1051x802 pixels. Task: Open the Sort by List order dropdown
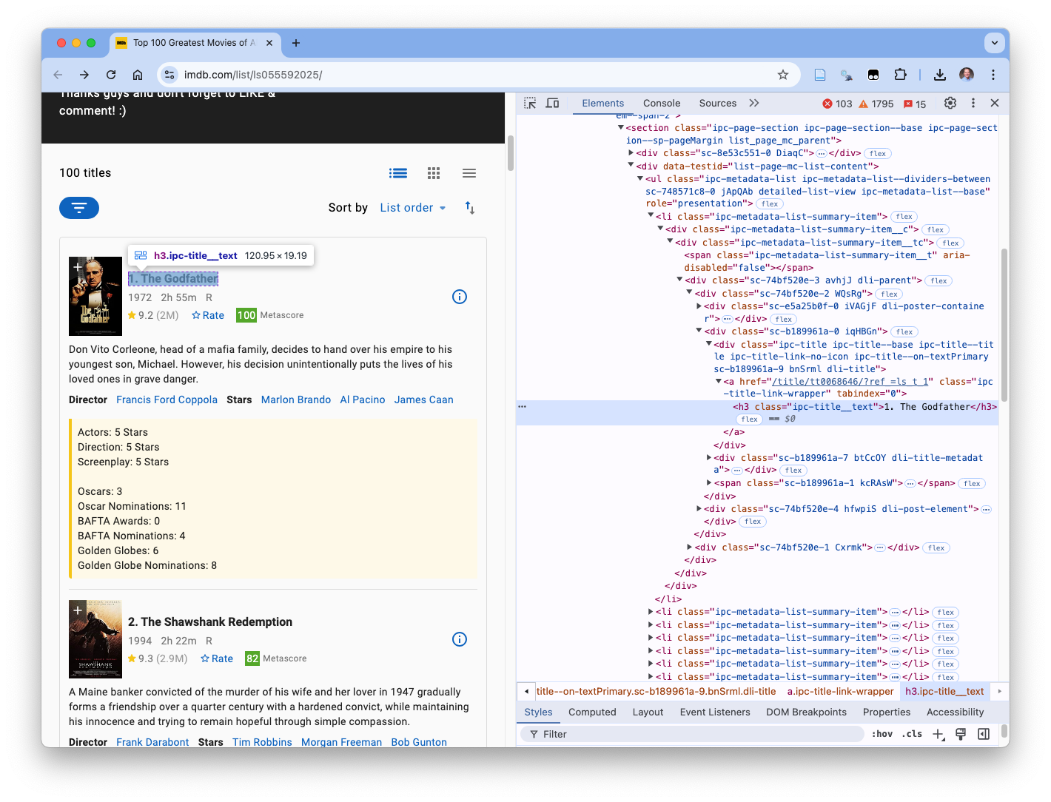pyautogui.click(x=413, y=208)
